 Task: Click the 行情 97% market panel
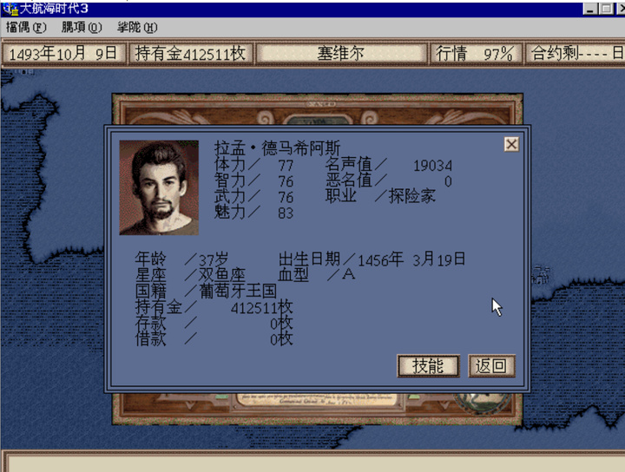pos(476,54)
